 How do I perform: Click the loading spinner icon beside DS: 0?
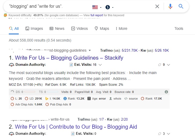[12, 92]
